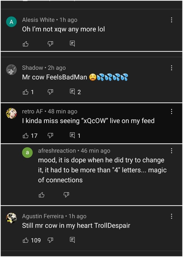Viewport: 183px width, 257px height.
Task: Like Alesis White's comment with the thumbs up
Action: (x=26, y=44)
